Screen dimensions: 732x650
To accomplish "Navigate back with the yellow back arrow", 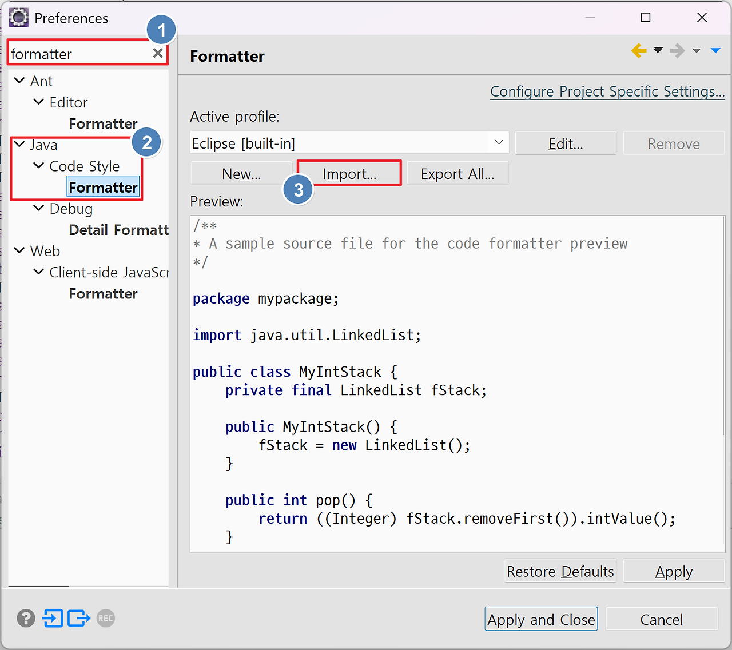I will pyautogui.click(x=639, y=50).
